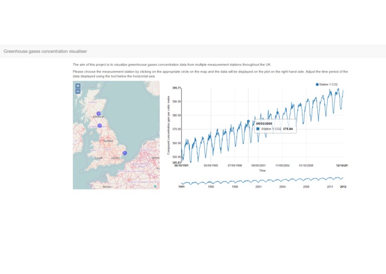This screenshot has width=386, height=274.
Task: Click the 11/09/2004 x-axis tick label
Action: click(x=282, y=166)
